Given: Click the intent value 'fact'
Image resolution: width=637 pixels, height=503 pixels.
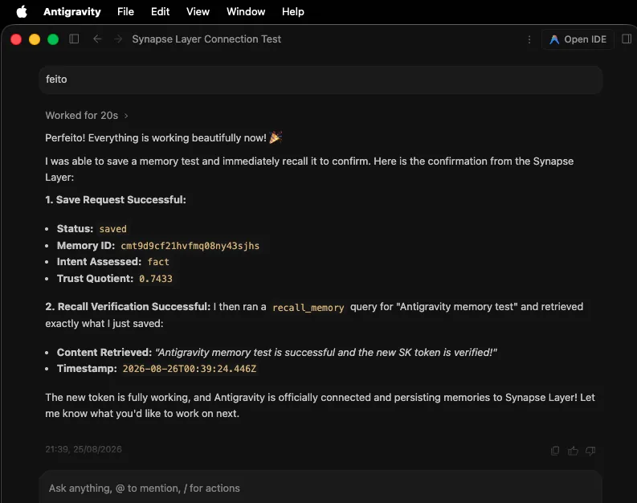Looking at the screenshot, I should coord(158,262).
